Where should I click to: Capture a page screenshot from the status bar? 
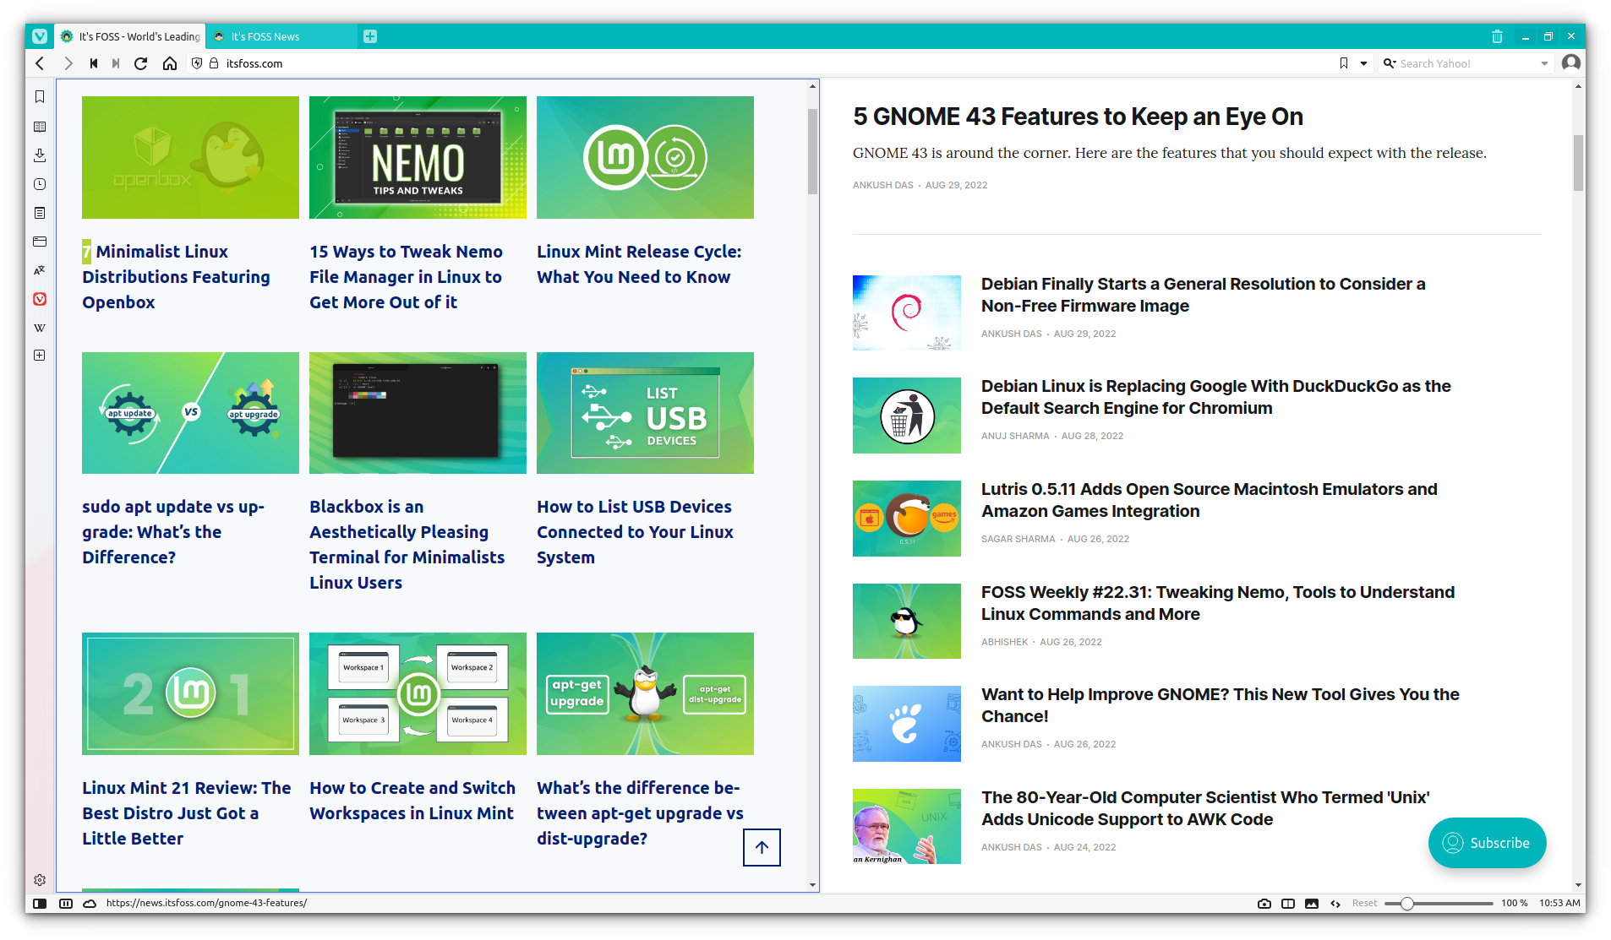1264,903
